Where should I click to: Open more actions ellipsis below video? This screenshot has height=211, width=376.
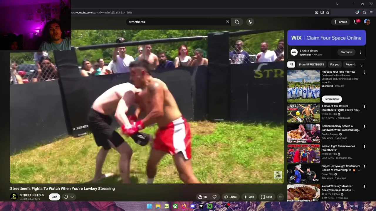coord(281,197)
